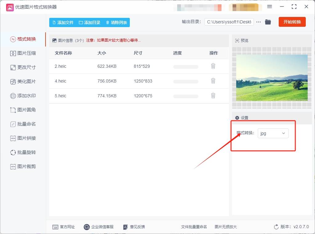The image size is (315, 234).
Task: Open the 意见反馈 feedback link
Action: (x=134, y=227)
